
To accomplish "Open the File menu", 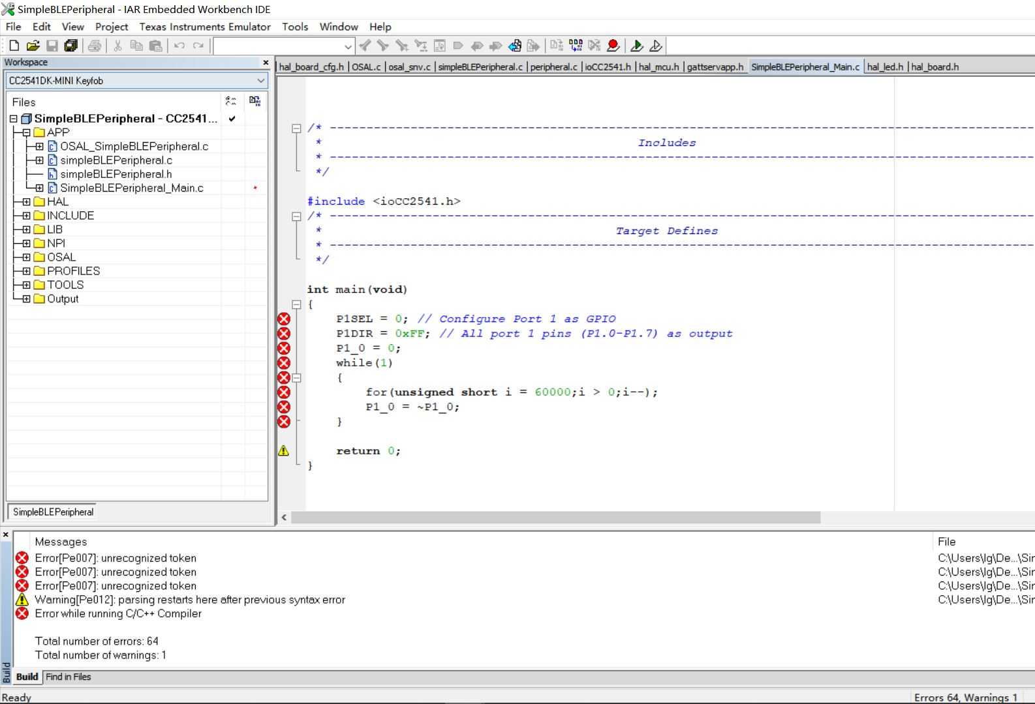I will [13, 27].
